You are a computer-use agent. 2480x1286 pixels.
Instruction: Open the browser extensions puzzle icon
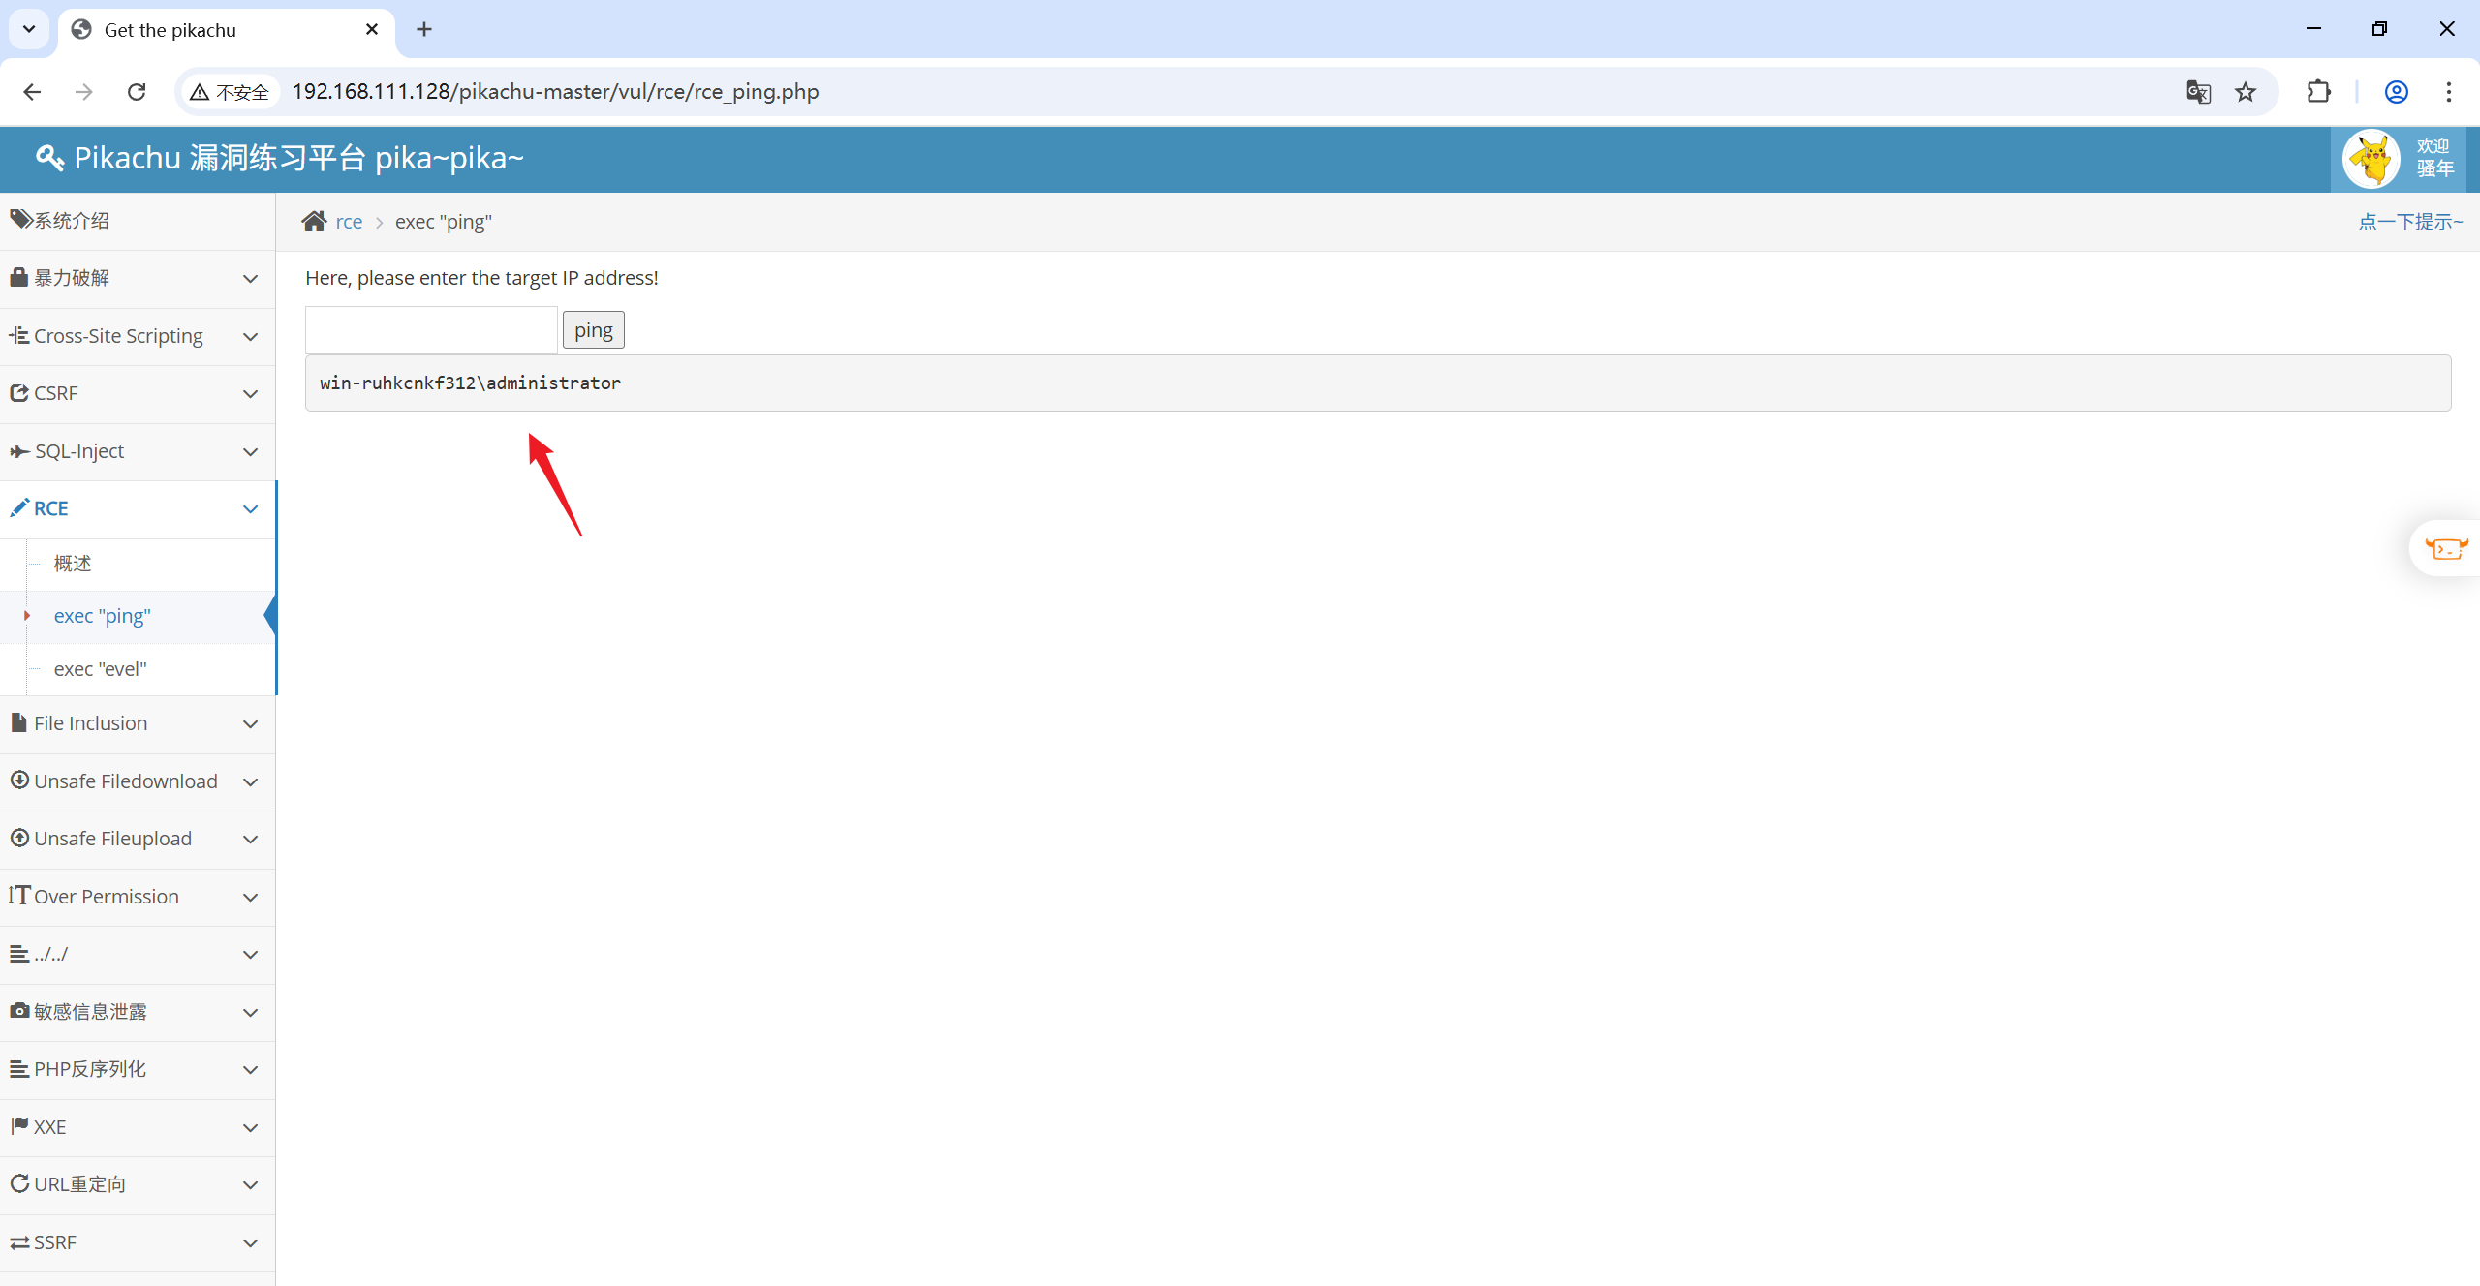tap(2319, 92)
